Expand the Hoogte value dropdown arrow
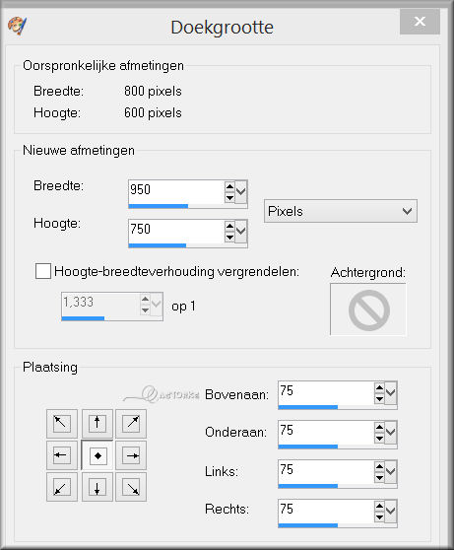This screenshot has width=454, height=550. [241, 231]
